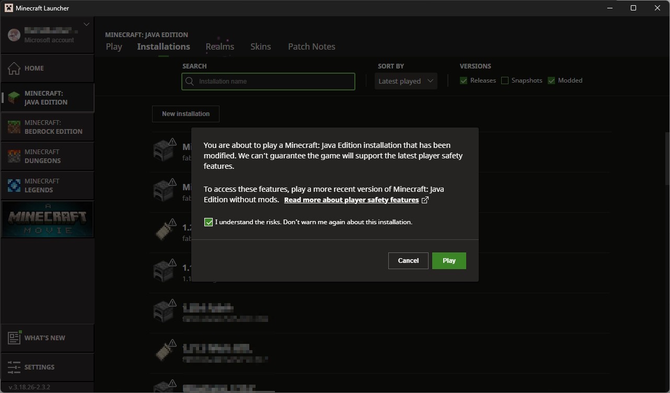Switch to the Play tab
The image size is (670, 393).
pyautogui.click(x=114, y=47)
